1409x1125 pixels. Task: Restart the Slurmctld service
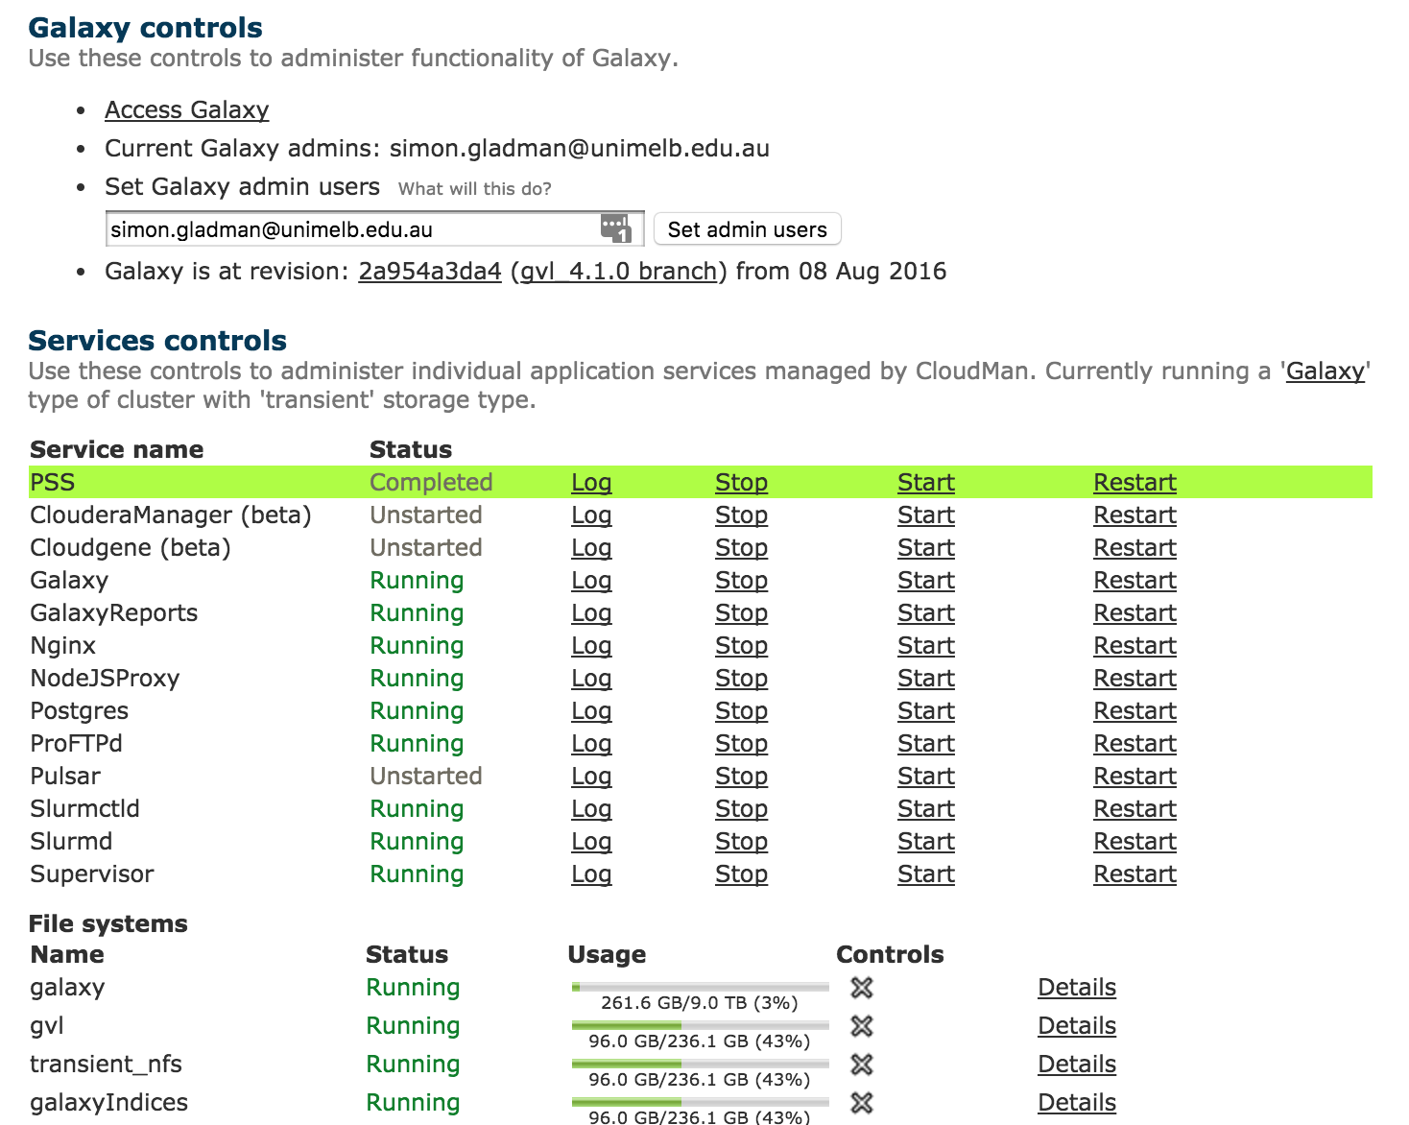[1135, 809]
